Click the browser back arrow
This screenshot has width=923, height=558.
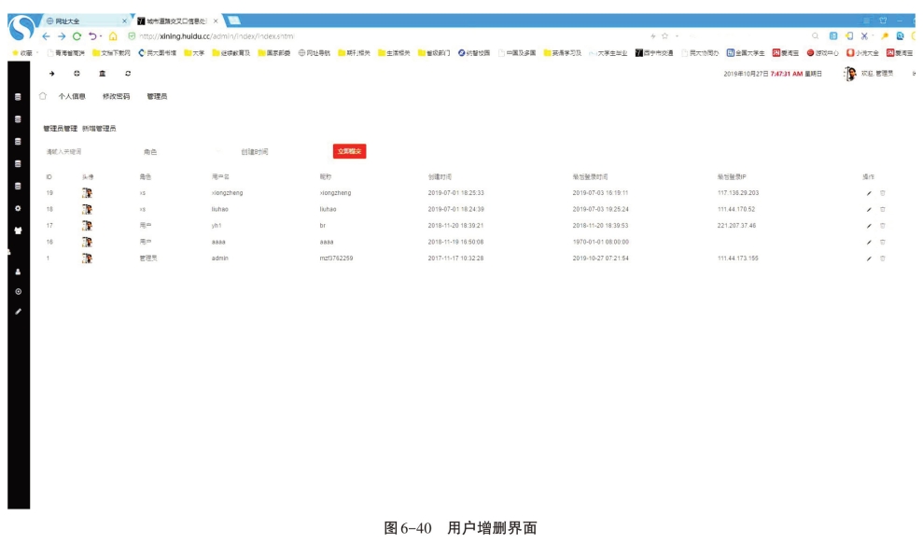point(46,36)
